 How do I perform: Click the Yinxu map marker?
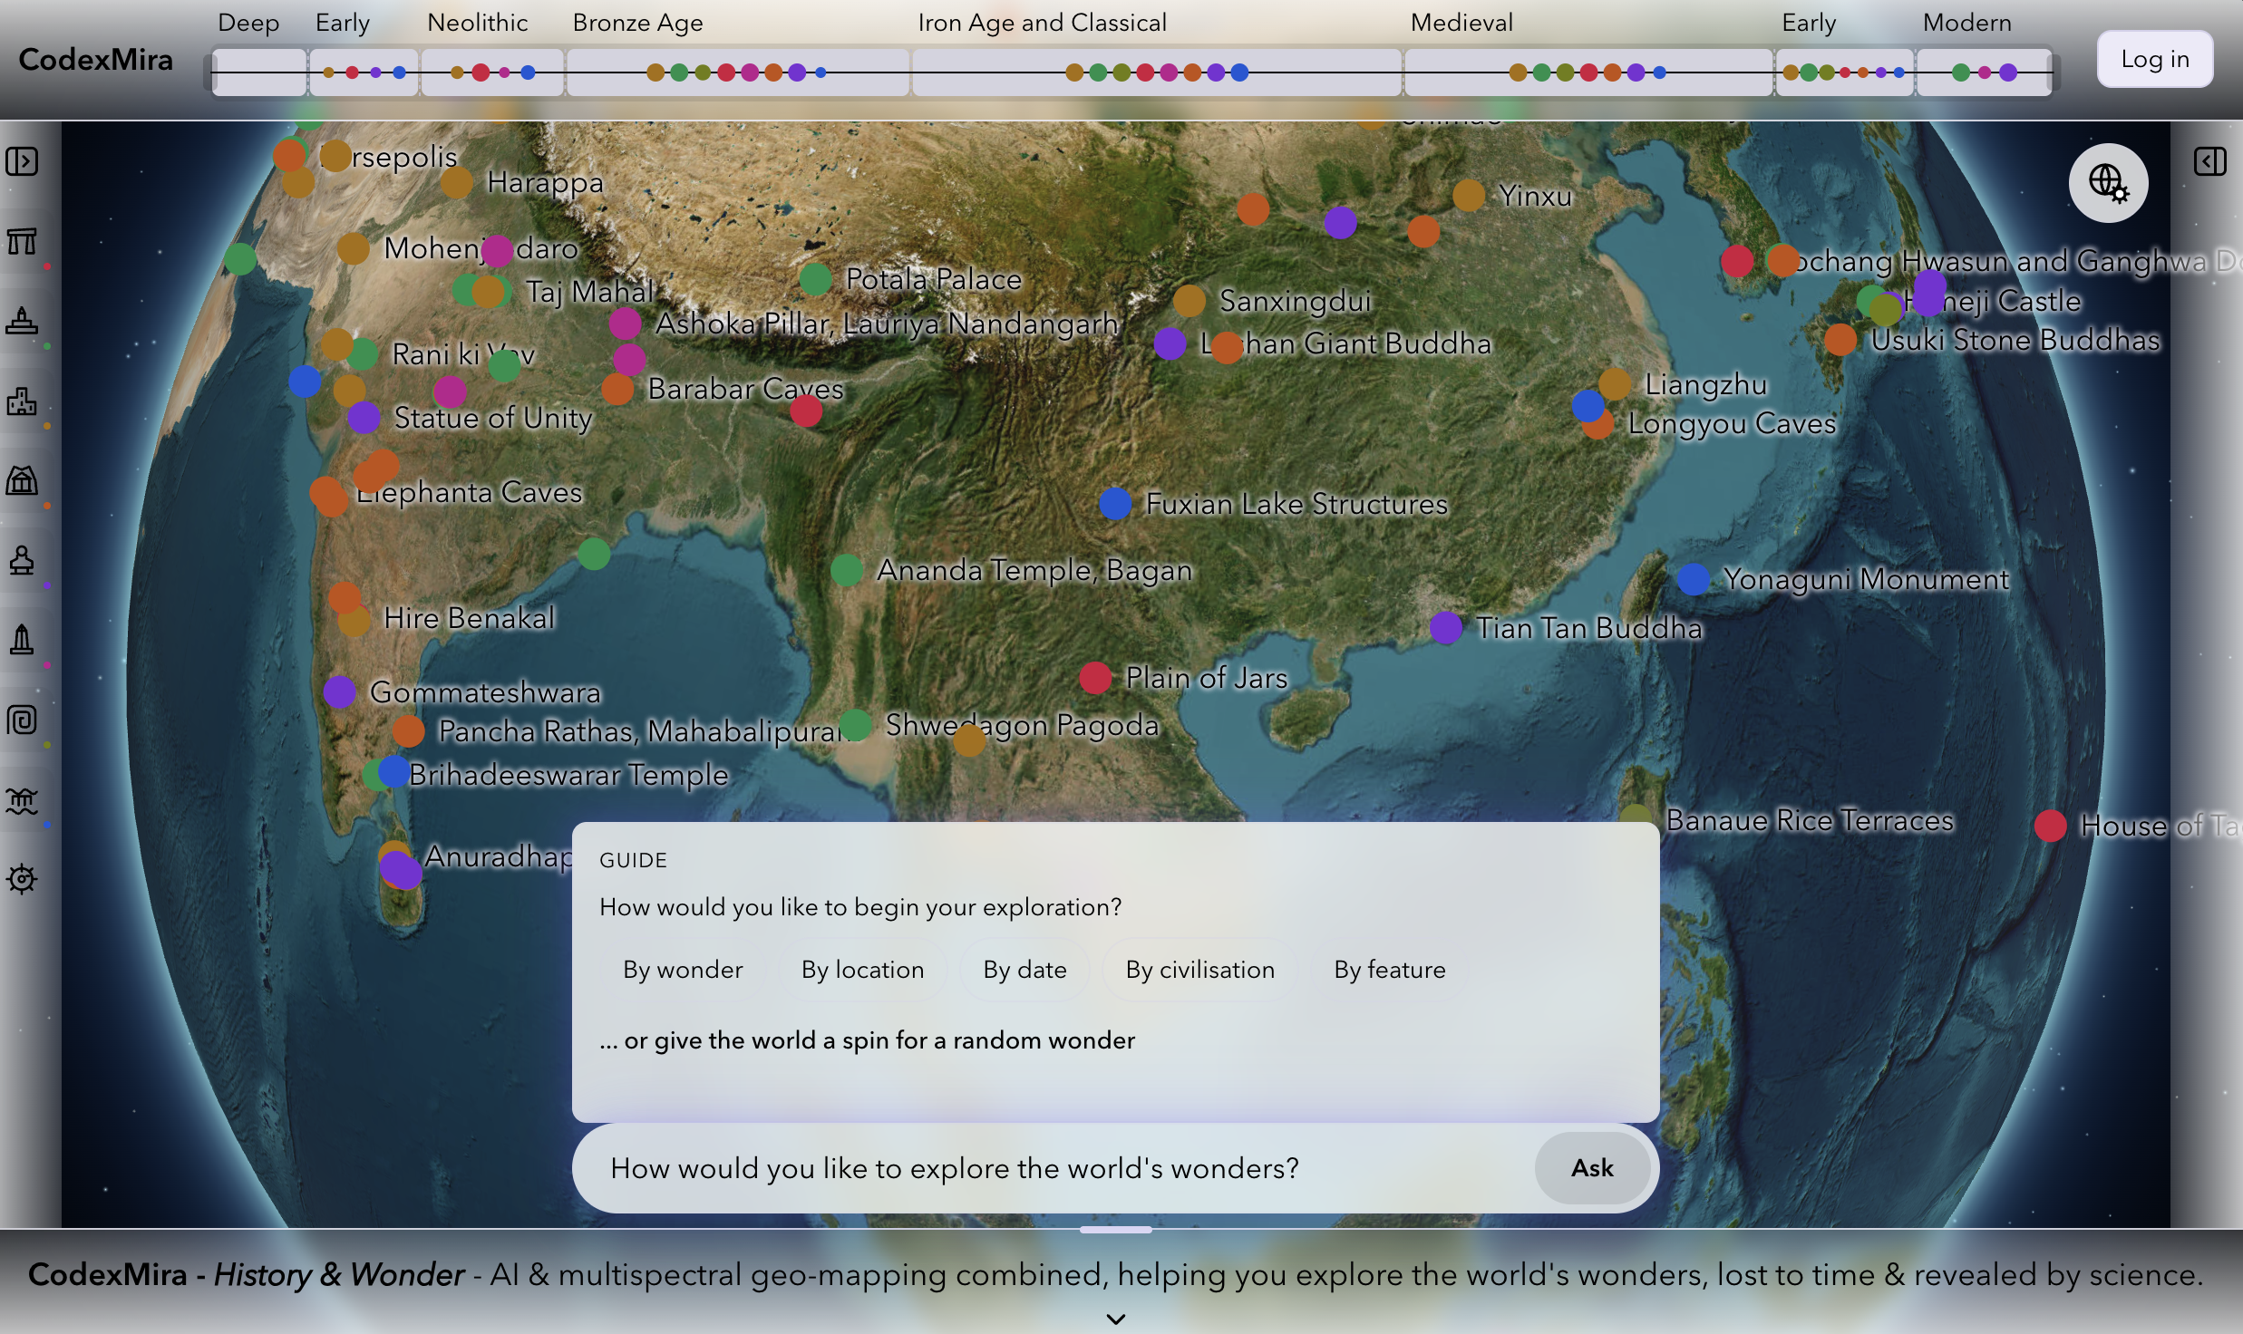click(x=1469, y=195)
